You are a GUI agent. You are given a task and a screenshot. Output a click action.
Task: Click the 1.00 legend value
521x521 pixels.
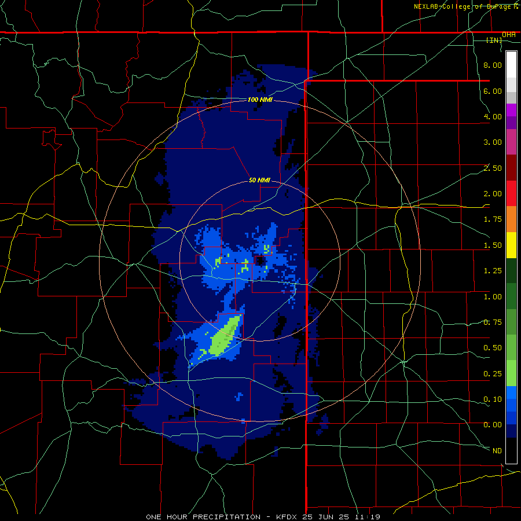tap(493, 297)
